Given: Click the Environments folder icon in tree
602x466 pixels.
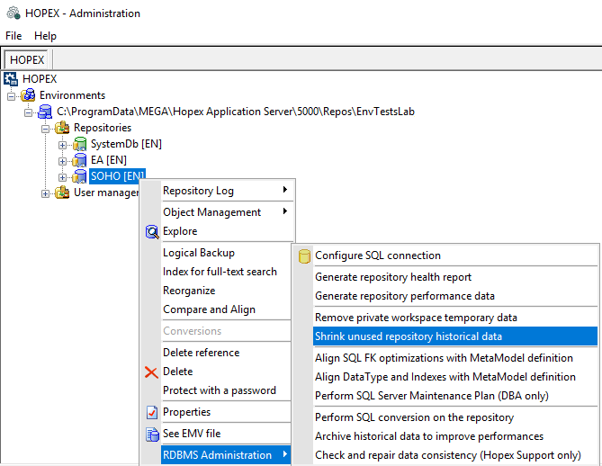Looking at the screenshot, I should click(x=30, y=95).
